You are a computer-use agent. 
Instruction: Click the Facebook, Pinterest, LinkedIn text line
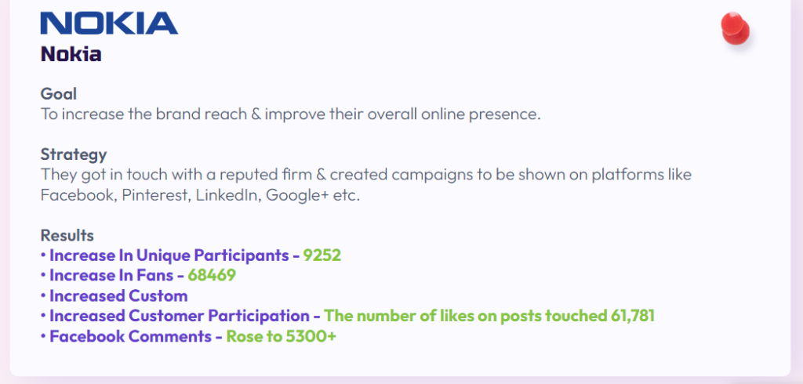(x=200, y=196)
